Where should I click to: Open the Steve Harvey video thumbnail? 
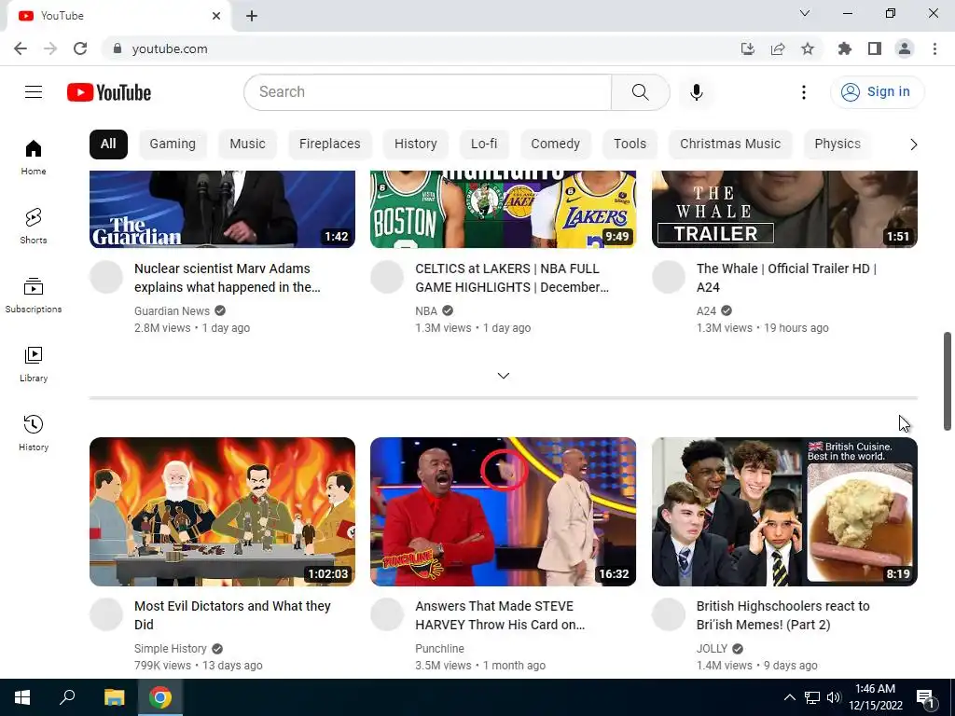[503, 512]
